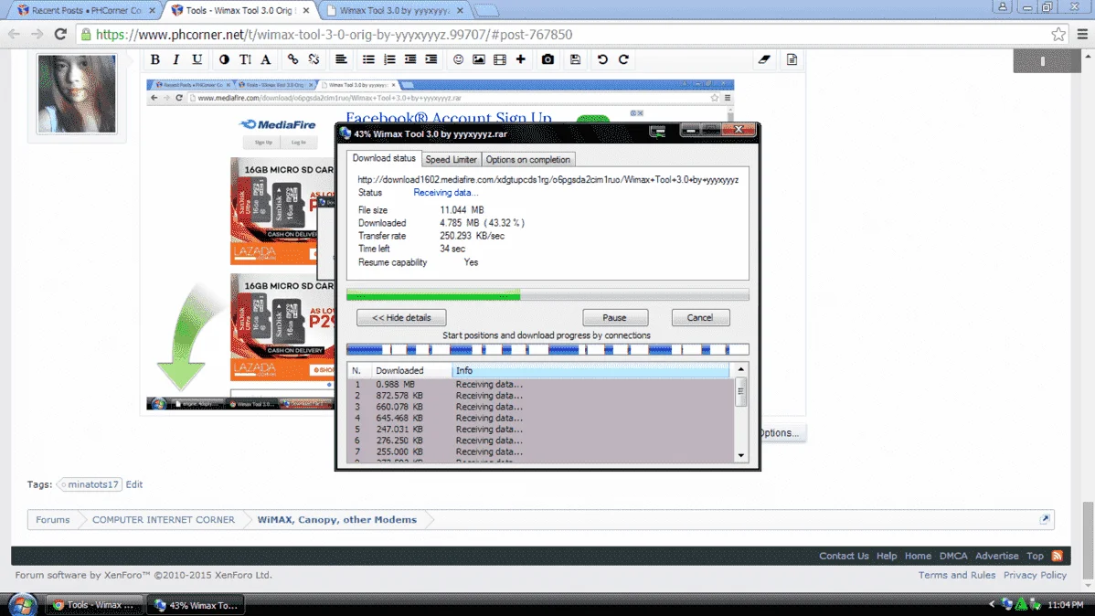
Task: Open the Download status tab
Action: [x=383, y=158]
